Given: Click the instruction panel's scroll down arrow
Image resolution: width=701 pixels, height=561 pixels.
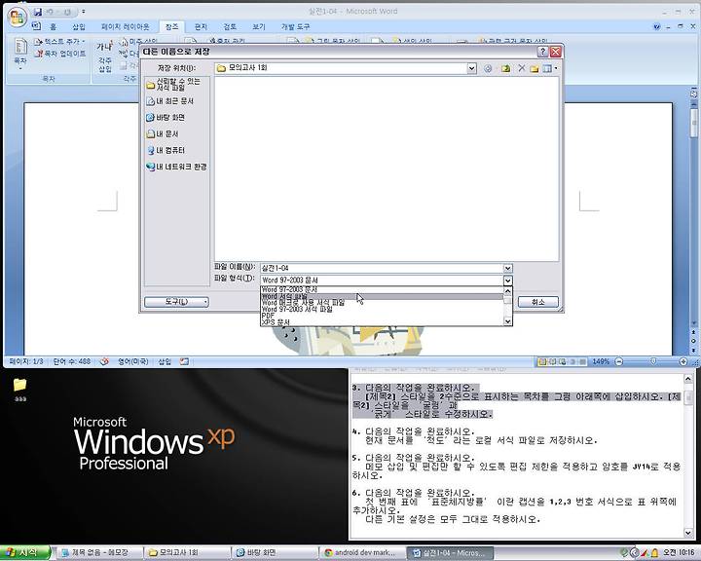Looking at the screenshot, I should tap(688, 533).
